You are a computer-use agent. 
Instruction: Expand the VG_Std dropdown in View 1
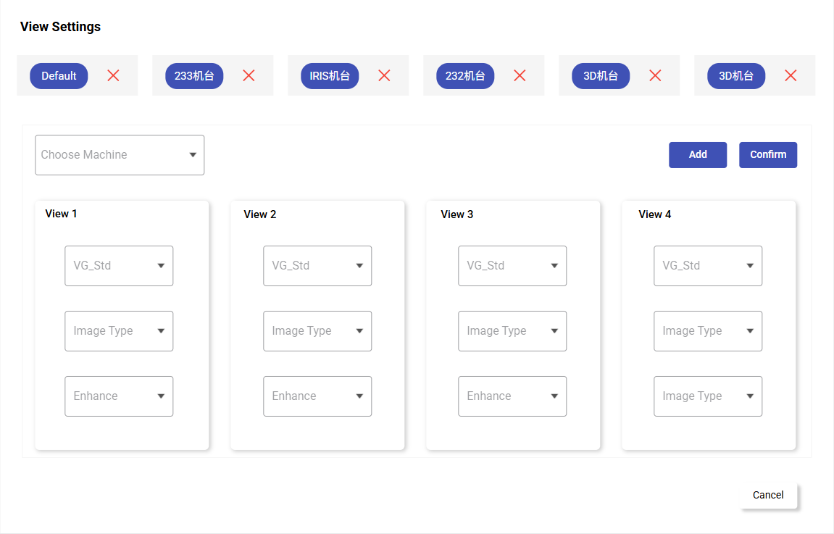[x=119, y=266]
